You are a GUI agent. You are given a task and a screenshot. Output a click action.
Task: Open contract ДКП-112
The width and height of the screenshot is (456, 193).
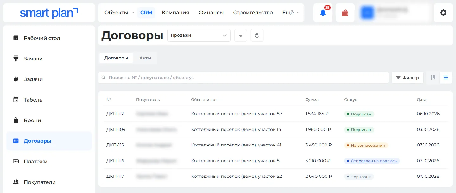point(115,114)
